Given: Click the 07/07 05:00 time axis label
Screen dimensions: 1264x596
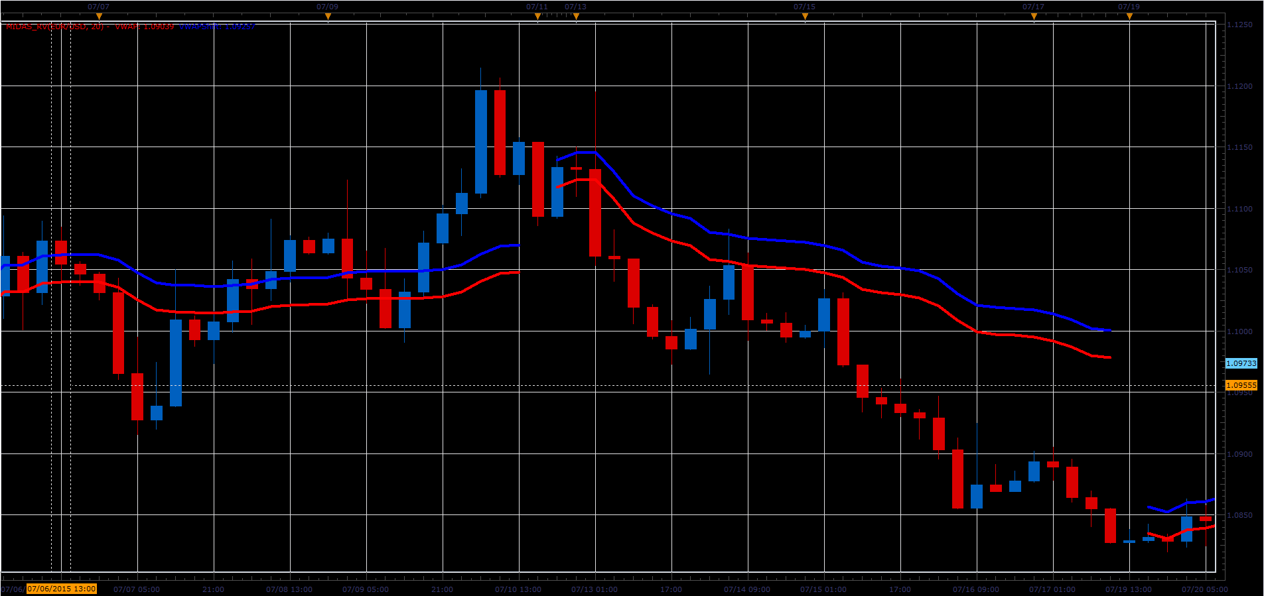Looking at the screenshot, I should click(137, 589).
